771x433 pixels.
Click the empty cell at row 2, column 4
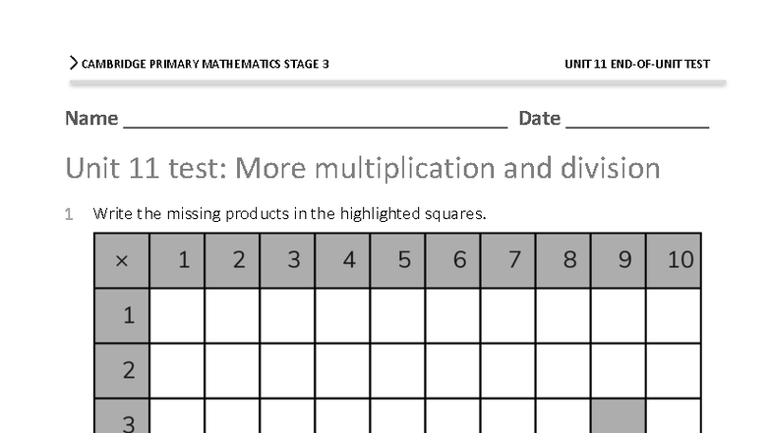click(342, 370)
